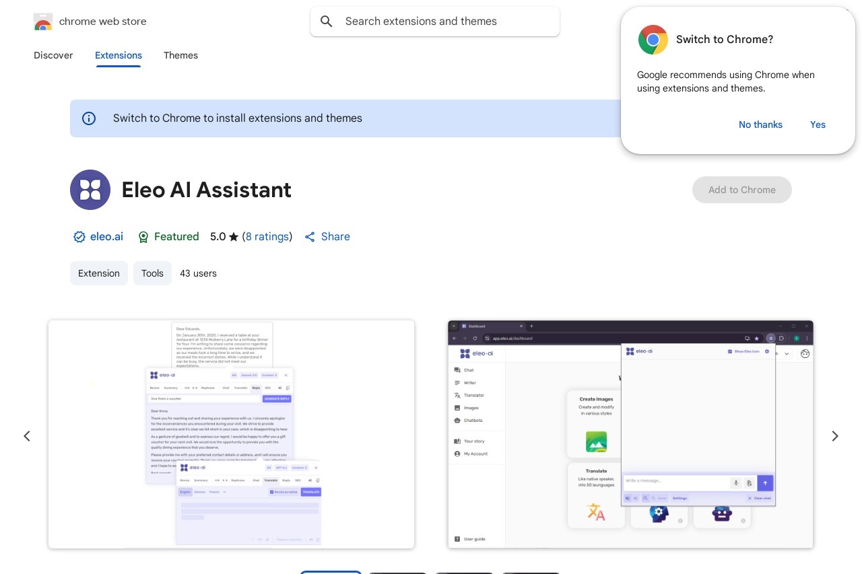
Task: Click Yes in the Switch to Chrome popup
Action: click(818, 124)
